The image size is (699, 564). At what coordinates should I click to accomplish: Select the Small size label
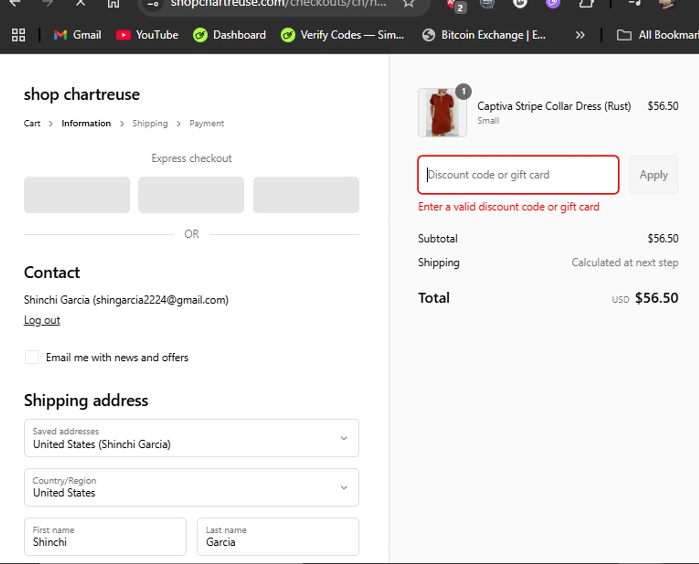tap(488, 121)
